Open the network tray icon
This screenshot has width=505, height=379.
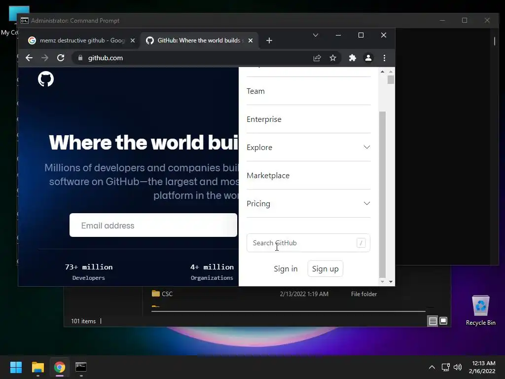(445, 367)
